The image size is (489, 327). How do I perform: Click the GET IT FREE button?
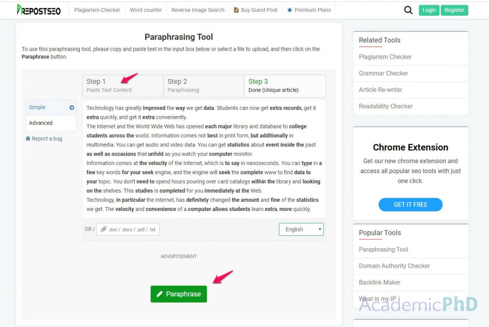(x=410, y=204)
